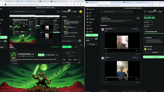Viewport: 164px width, 92px height.
Task: Click the search coins field in right window
Action: 118,11
